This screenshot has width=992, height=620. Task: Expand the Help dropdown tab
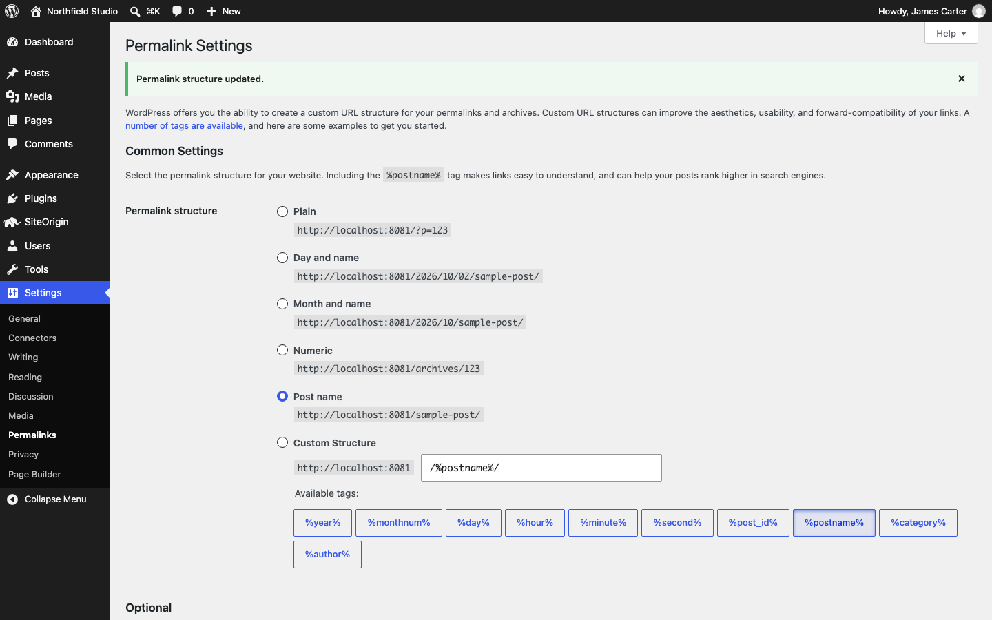tap(951, 33)
